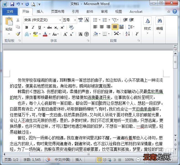The height and width of the screenshot is (165, 180).
Task: Align text right
Action: tap(108, 27)
